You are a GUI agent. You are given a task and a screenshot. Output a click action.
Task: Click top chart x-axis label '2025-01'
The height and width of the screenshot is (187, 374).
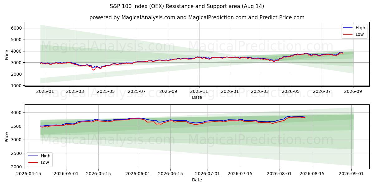(x=45, y=91)
